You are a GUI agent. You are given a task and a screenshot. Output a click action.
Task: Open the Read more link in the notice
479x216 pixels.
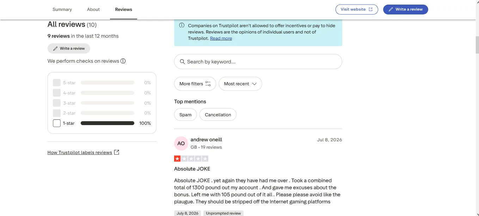pyautogui.click(x=221, y=38)
